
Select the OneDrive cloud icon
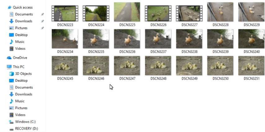[9, 58]
